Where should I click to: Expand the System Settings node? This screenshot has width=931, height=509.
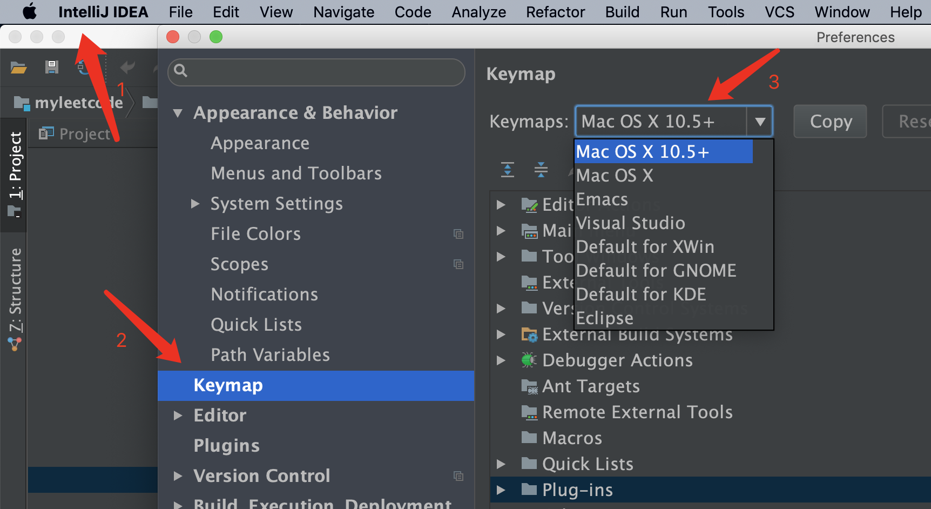pos(195,204)
